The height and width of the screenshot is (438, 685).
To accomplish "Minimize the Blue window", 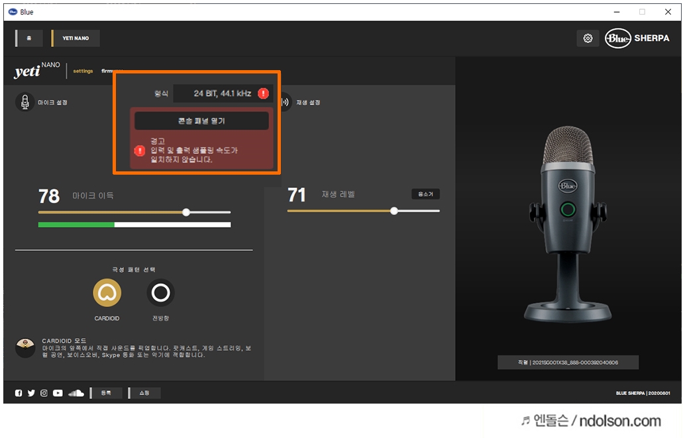I will coord(616,12).
